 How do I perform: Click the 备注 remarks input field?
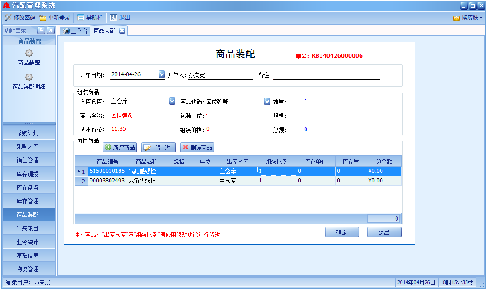tap(326, 75)
